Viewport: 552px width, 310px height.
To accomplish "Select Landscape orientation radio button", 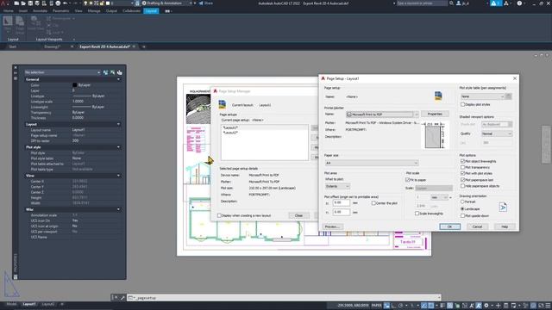I will [462, 208].
